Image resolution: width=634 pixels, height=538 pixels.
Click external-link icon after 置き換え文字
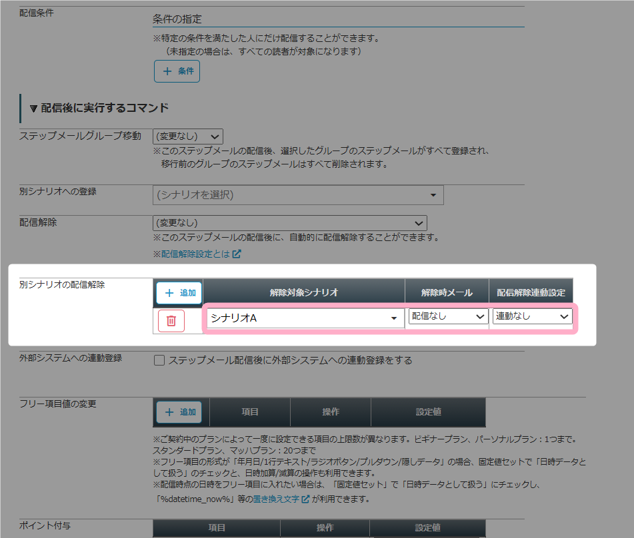tap(305, 499)
